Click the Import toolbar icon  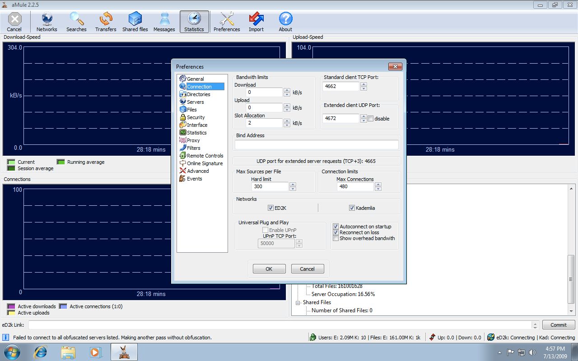pyautogui.click(x=256, y=22)
